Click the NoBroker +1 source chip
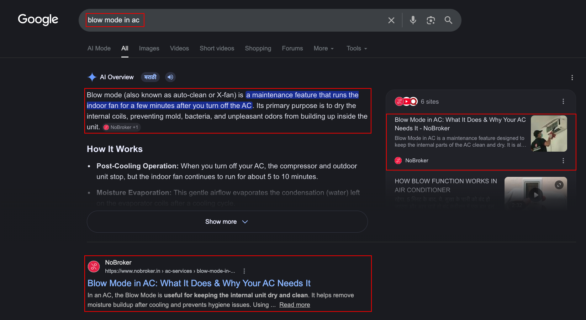Viewport: 586px width, 320px height. click(x=121, y=127)
